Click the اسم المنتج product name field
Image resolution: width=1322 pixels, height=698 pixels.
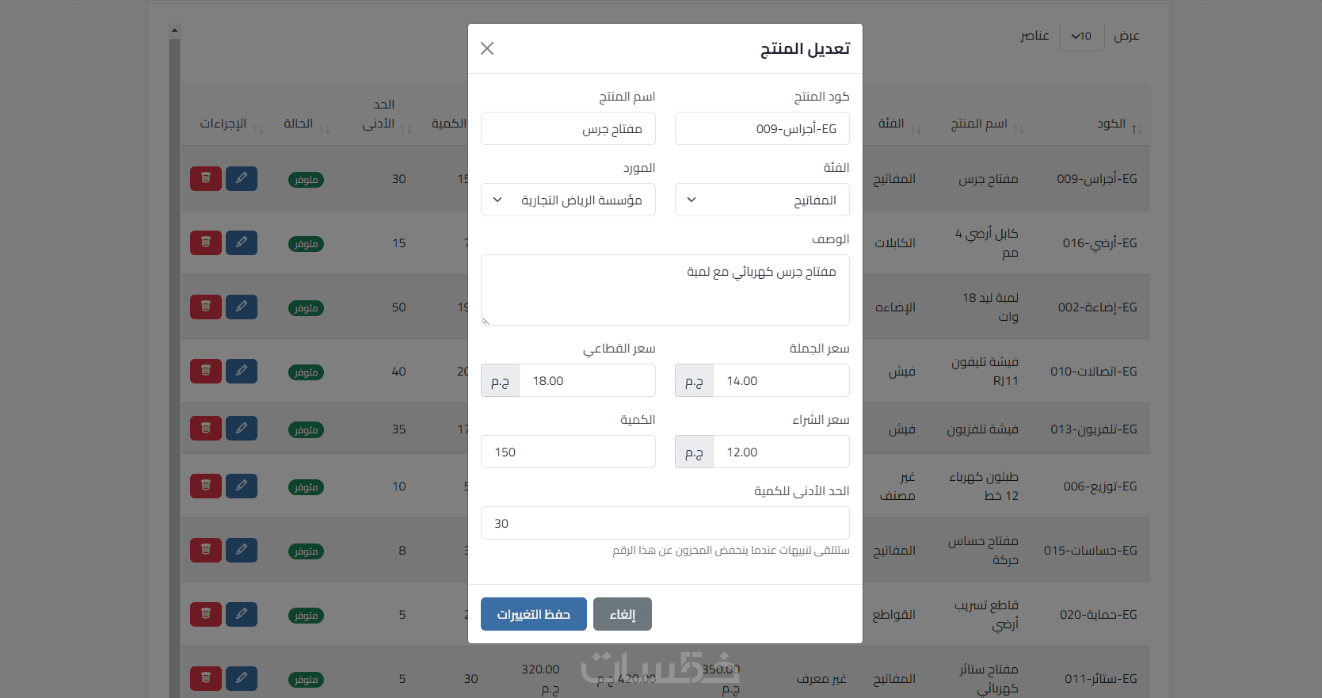(568, 128)
